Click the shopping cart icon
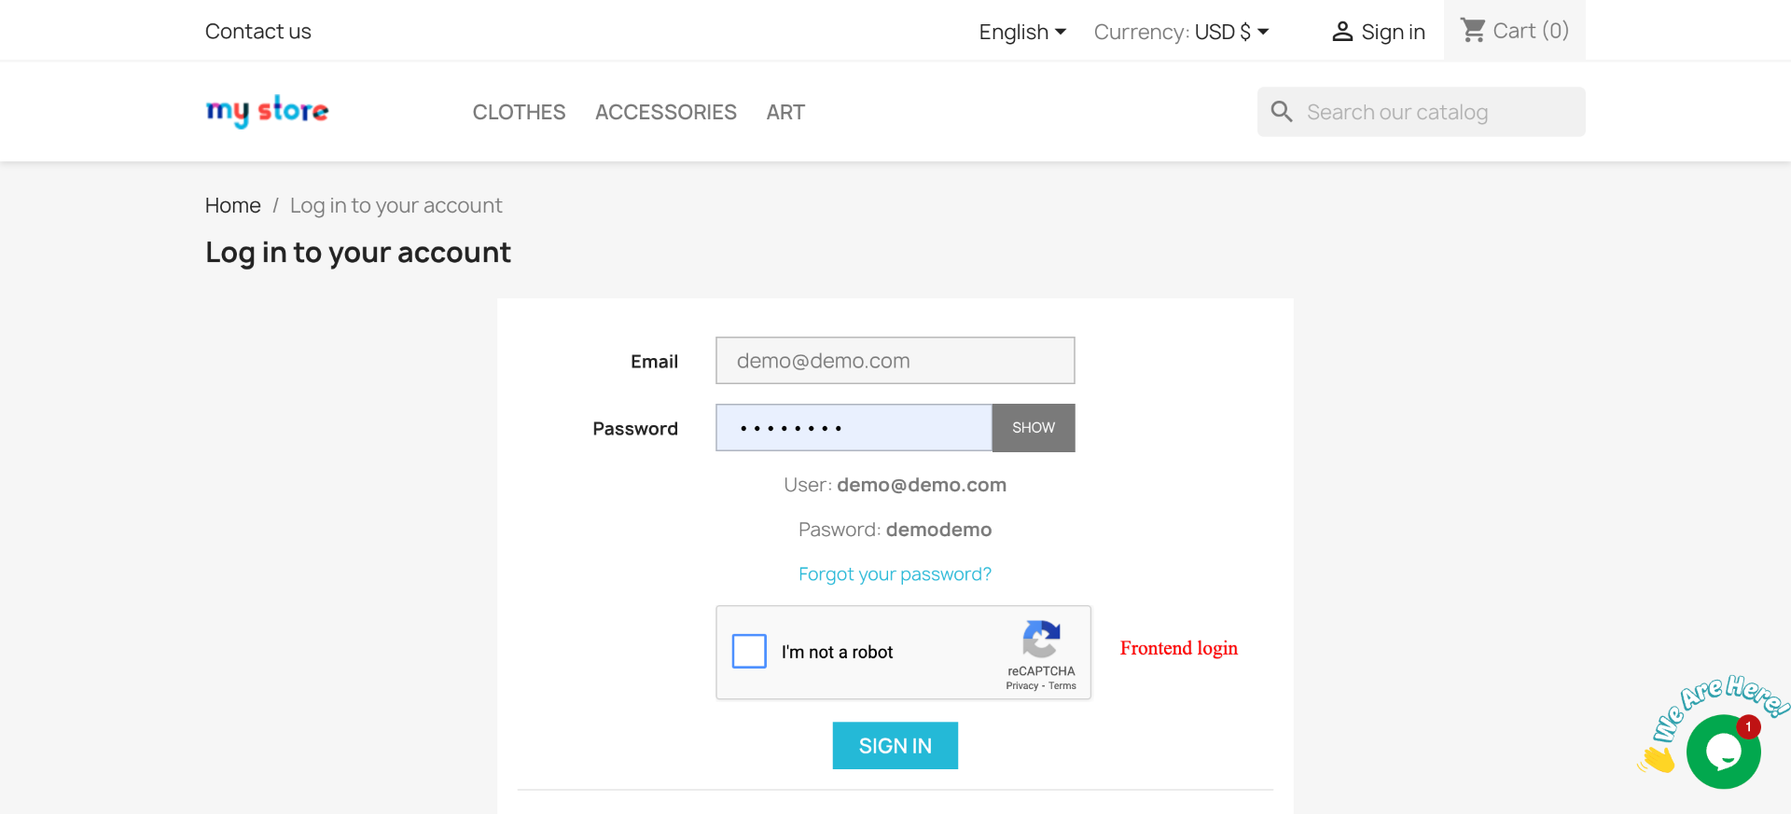This screenshot has width=1791, height=814. click(x=1473, y=31)
